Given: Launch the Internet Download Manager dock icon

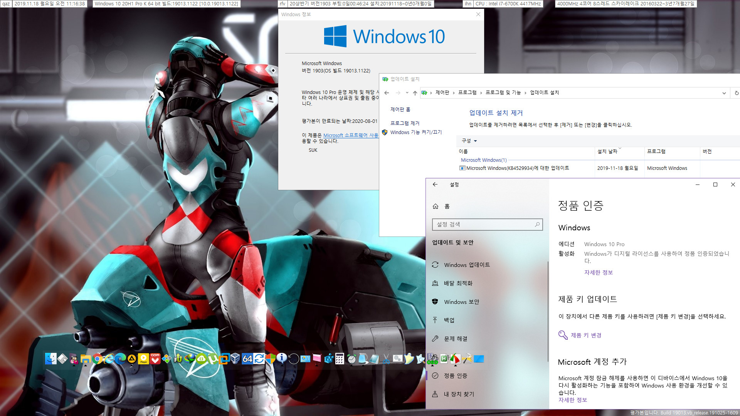Looking at the screenshot, I should [189, 359].
